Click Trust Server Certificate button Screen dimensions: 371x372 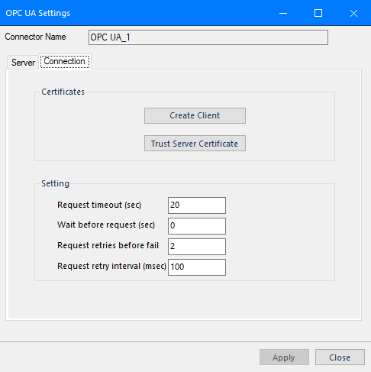click(195, 144)
